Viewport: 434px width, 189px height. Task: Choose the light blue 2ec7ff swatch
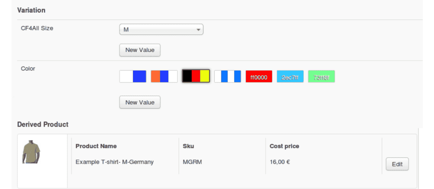[x=290, y=76]
